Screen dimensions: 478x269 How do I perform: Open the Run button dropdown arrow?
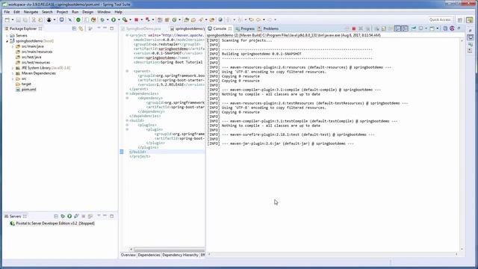pos(119,20)
